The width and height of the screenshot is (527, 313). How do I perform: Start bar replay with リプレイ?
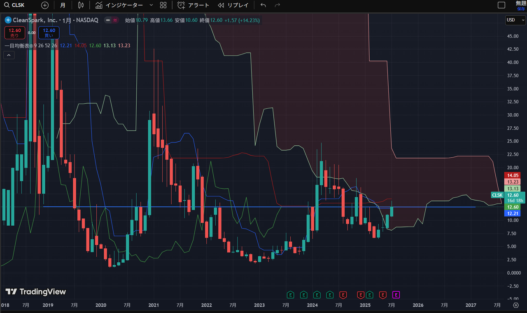233,5
